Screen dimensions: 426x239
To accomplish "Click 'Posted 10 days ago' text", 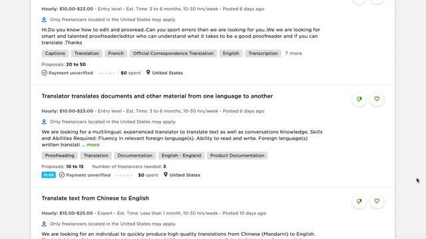I will pos(244,213).
